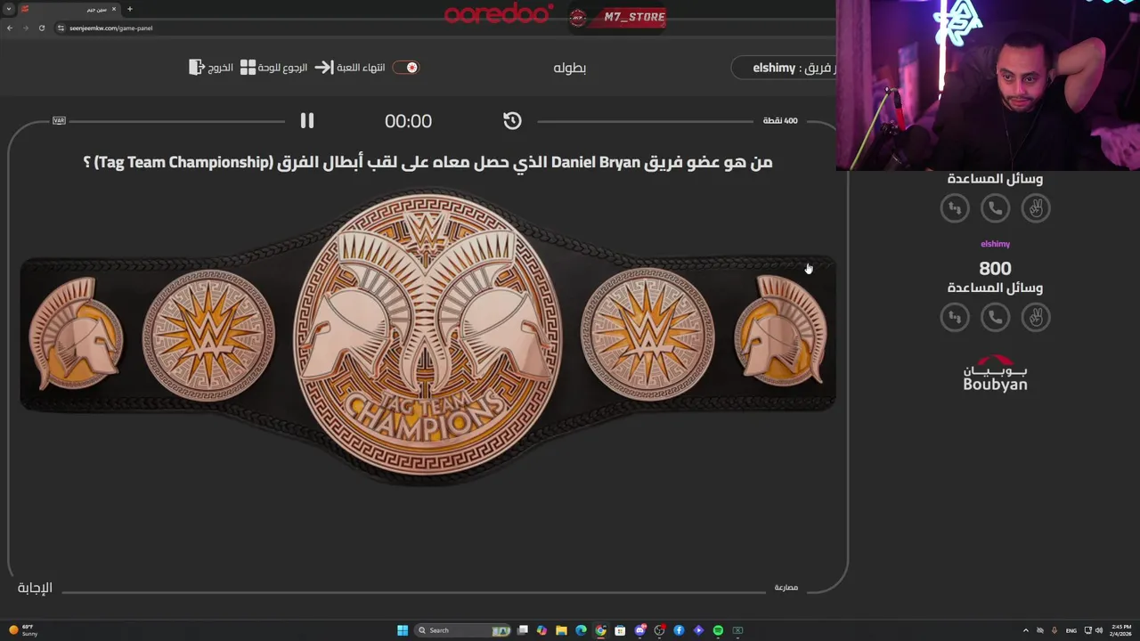The height and width of the screenshot is (641, 1140).
Task: Pause the question timer
Action: (306, 120)
